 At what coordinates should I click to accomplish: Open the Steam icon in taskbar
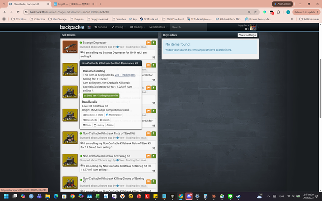[x=238, y=196]
